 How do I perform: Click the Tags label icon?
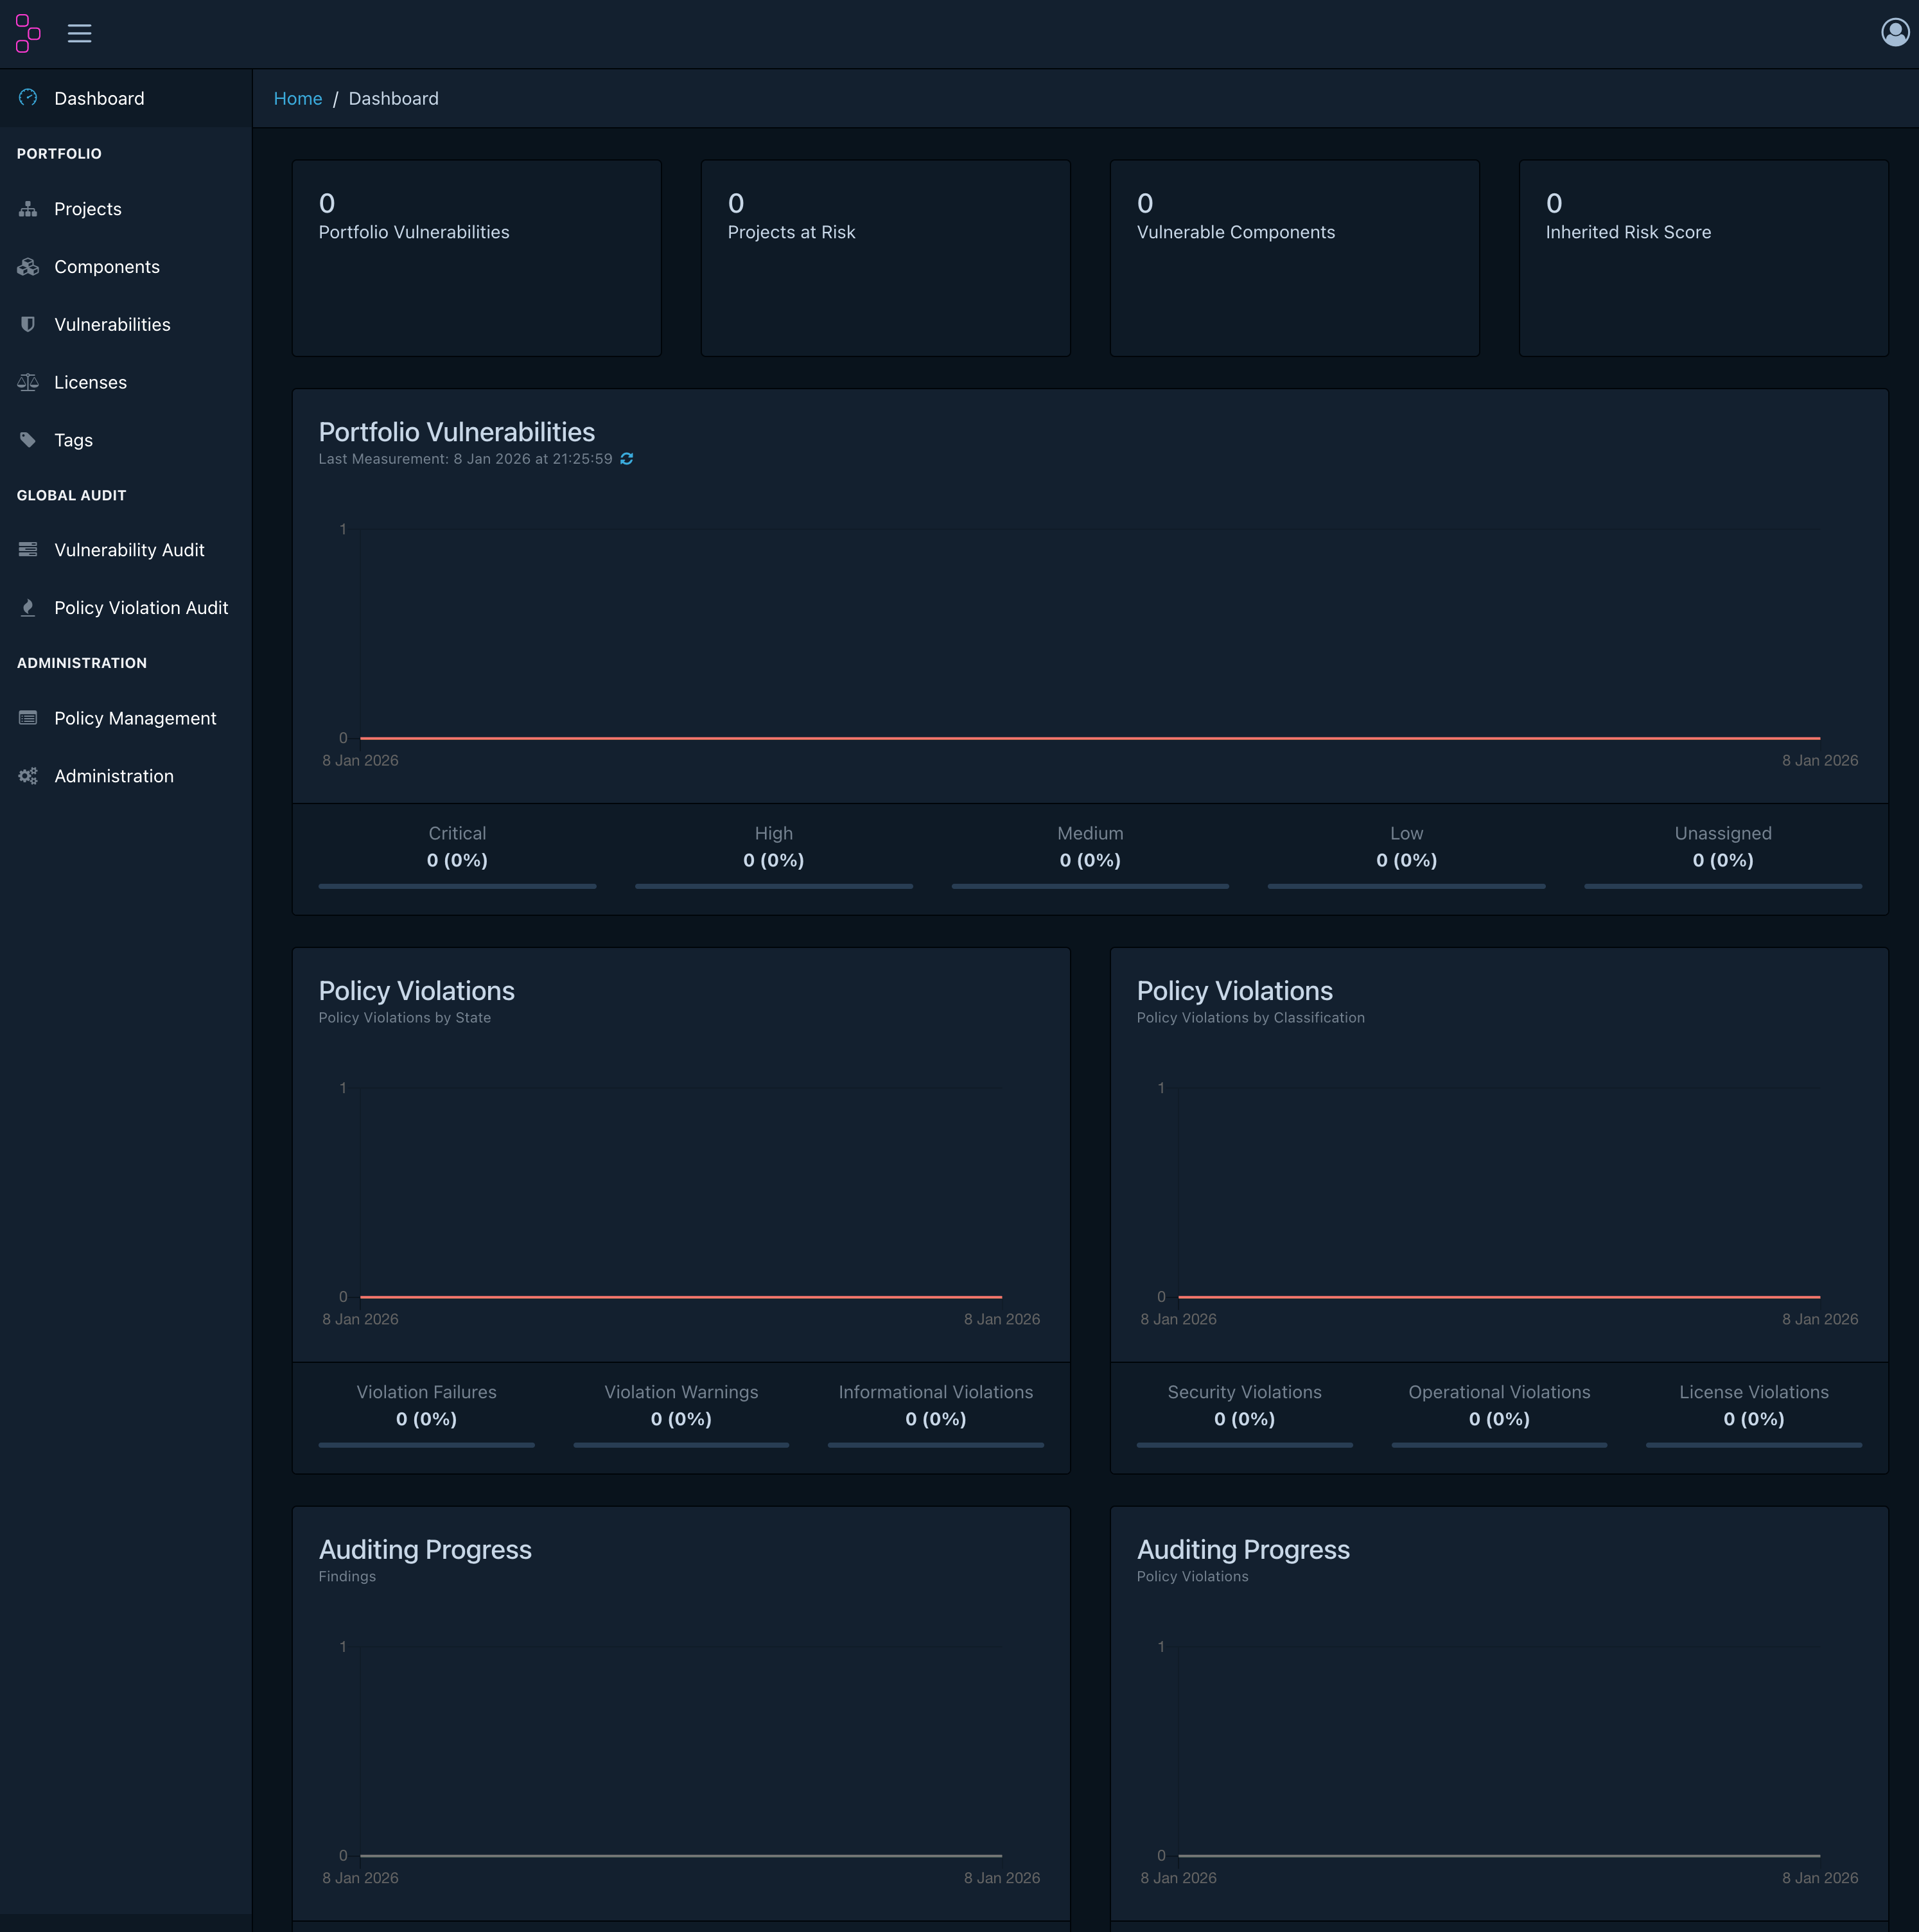pyautogui.click(x=28, y=440)
